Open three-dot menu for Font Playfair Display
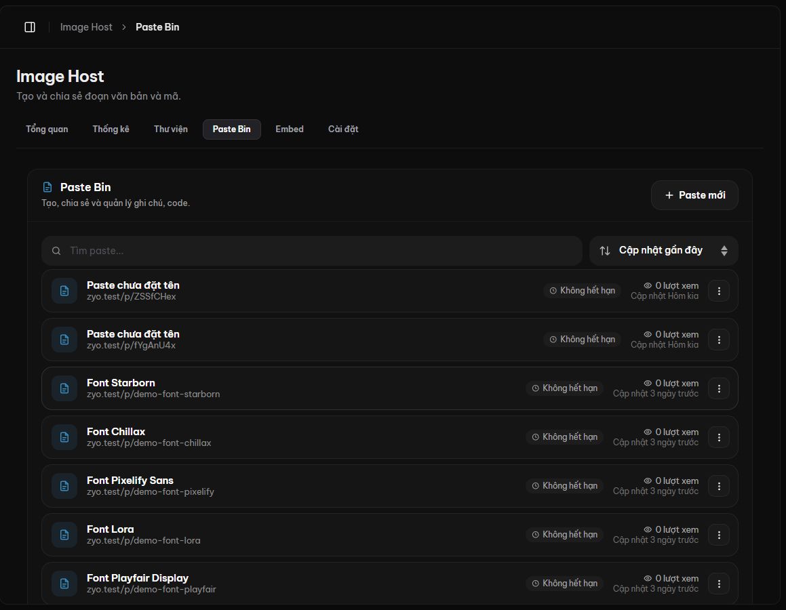The height and width of the screenshot is (610, 786). [x=719, y=584]
